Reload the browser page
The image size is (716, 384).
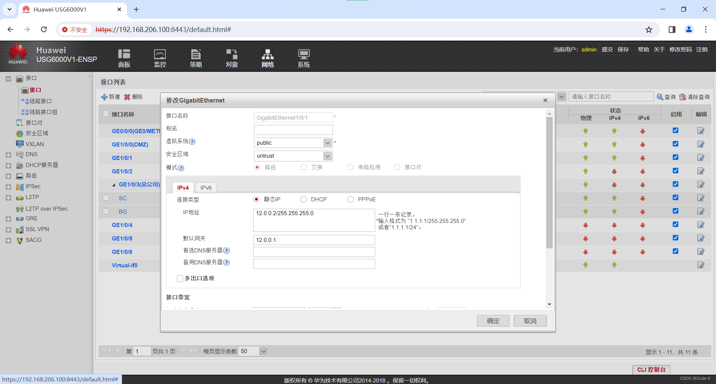pyautogui.click(x=44, y=29)
